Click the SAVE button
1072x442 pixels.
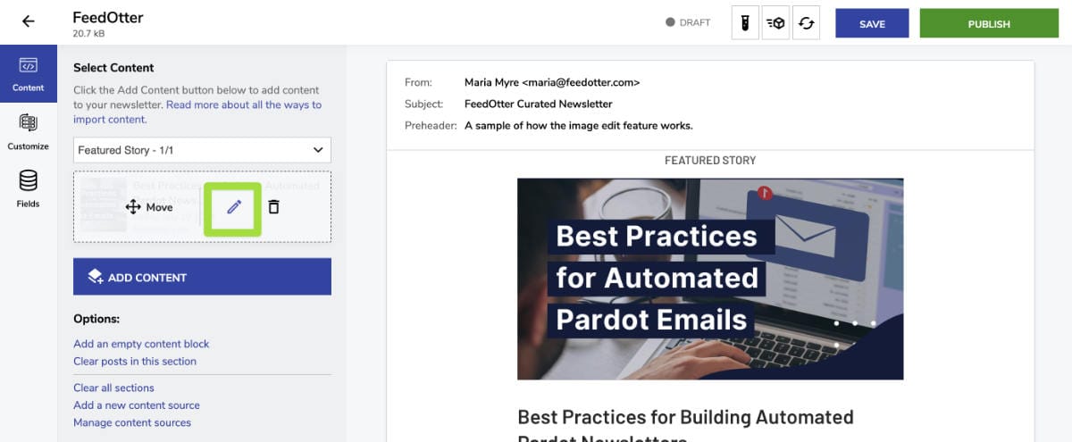coord(872,24)
